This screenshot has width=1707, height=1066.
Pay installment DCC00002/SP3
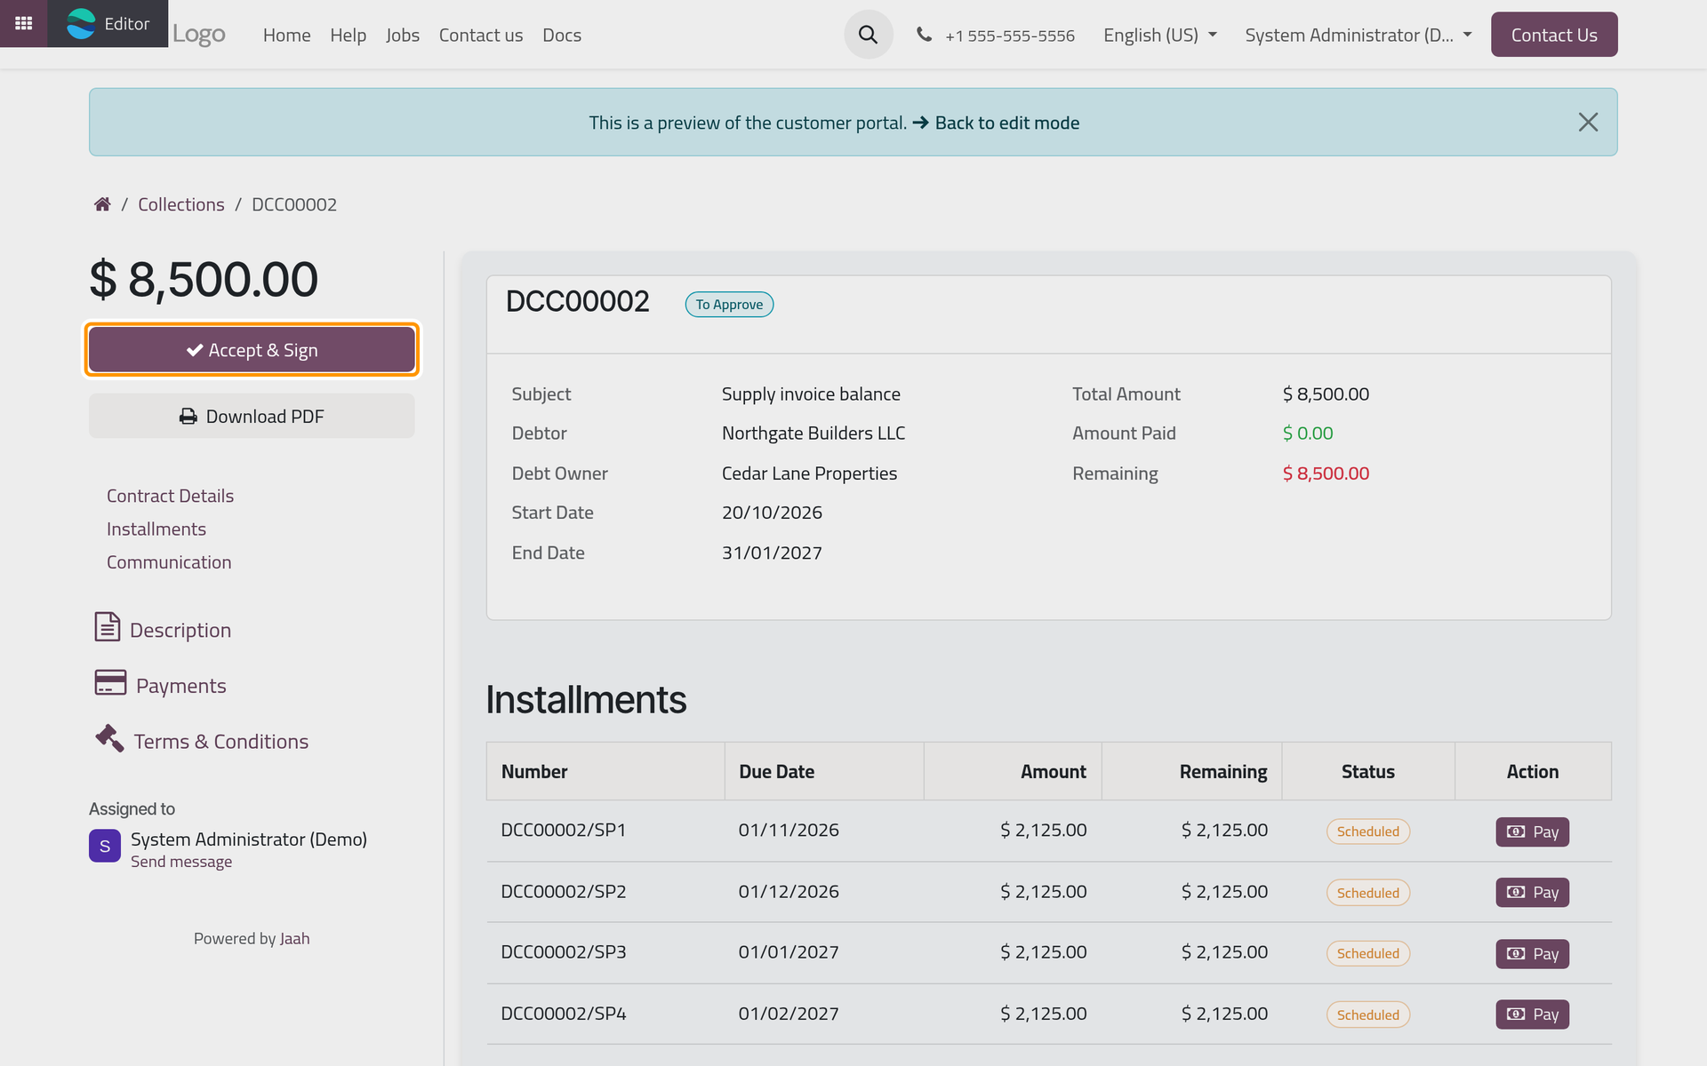click(1532, 954)
